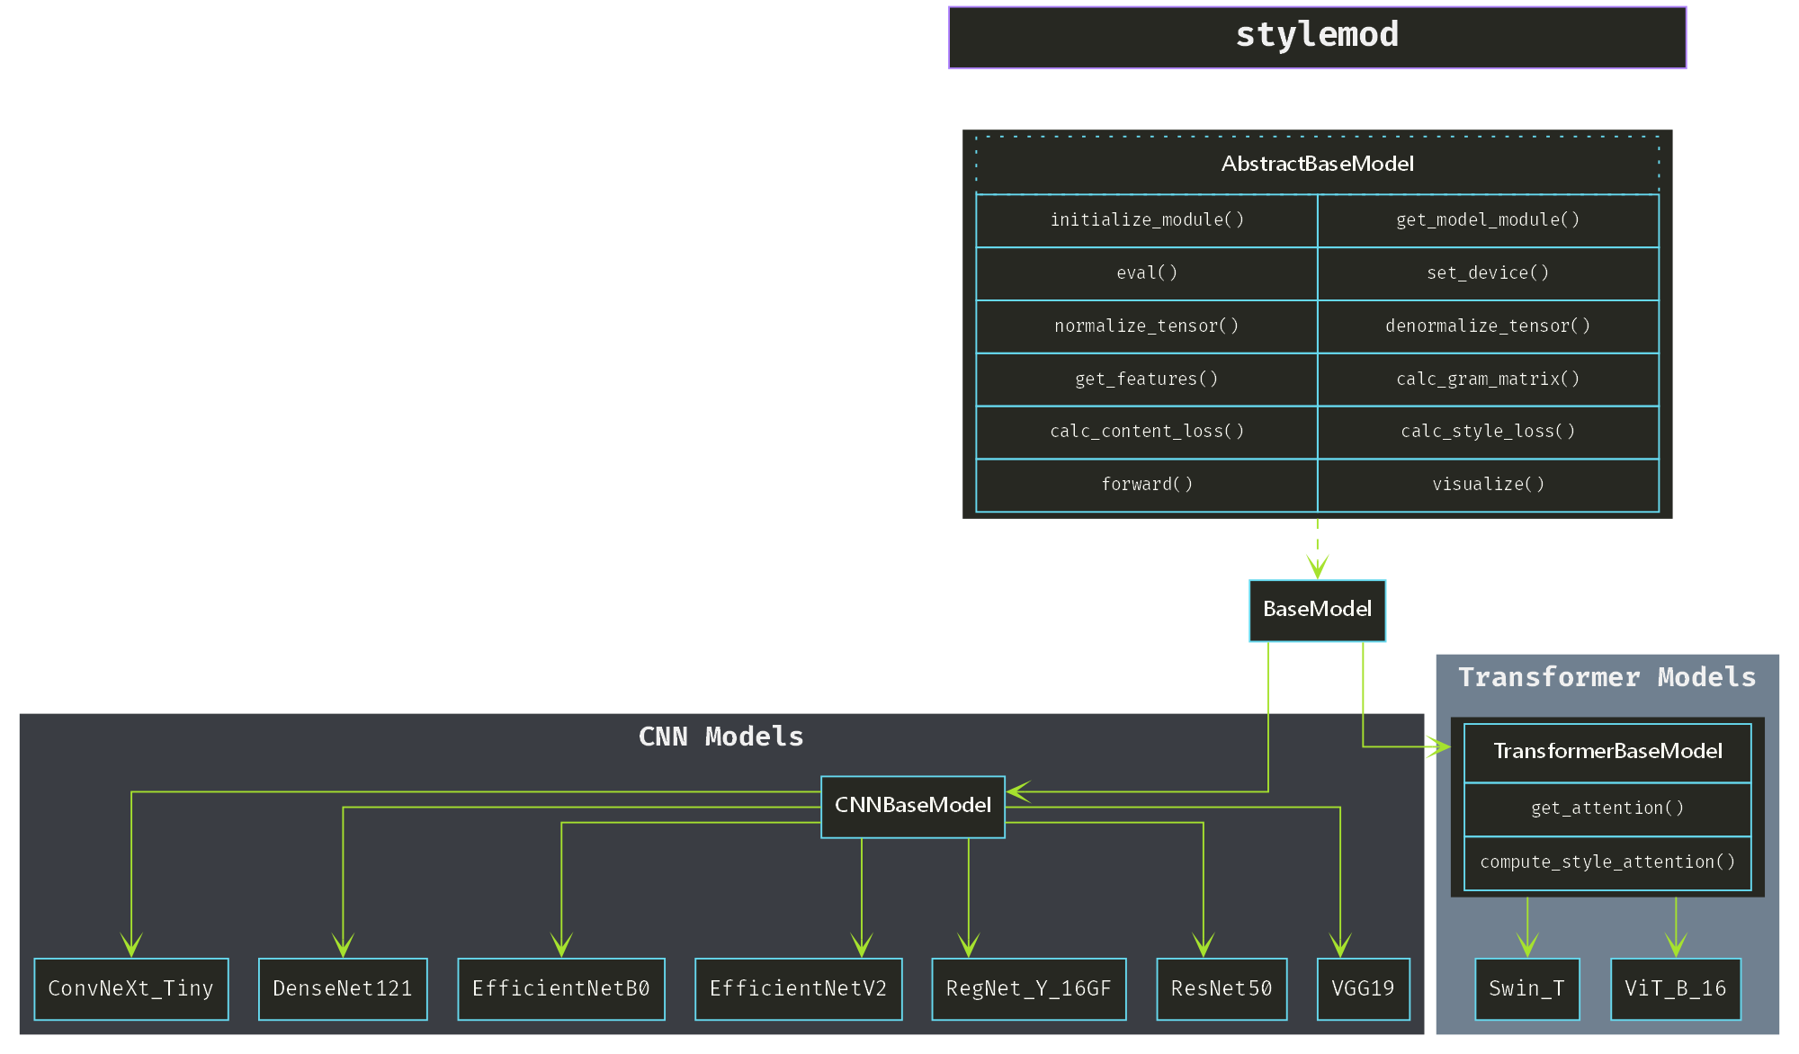This screenshot has height=1054, width=1799.
Task: Click the Swin_T node
Action: [x=1526, y=989]
